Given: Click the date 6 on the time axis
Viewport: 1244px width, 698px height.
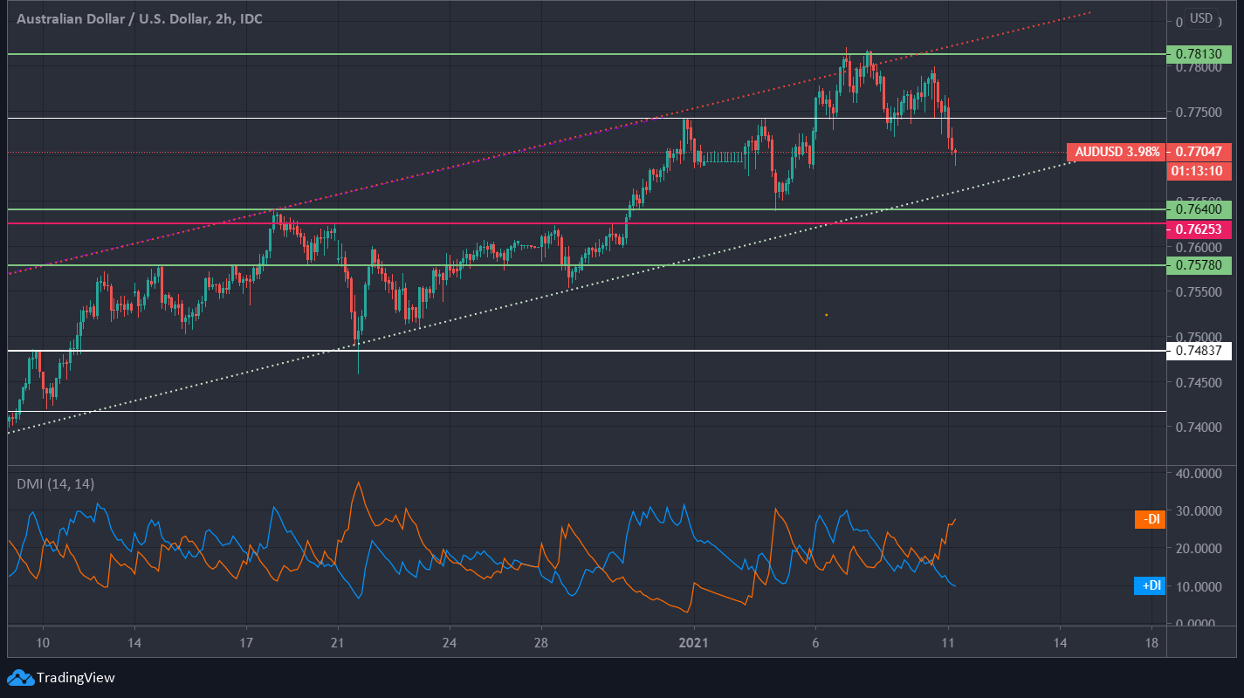Looking at the screenshot, I should [x=815, y=643].
